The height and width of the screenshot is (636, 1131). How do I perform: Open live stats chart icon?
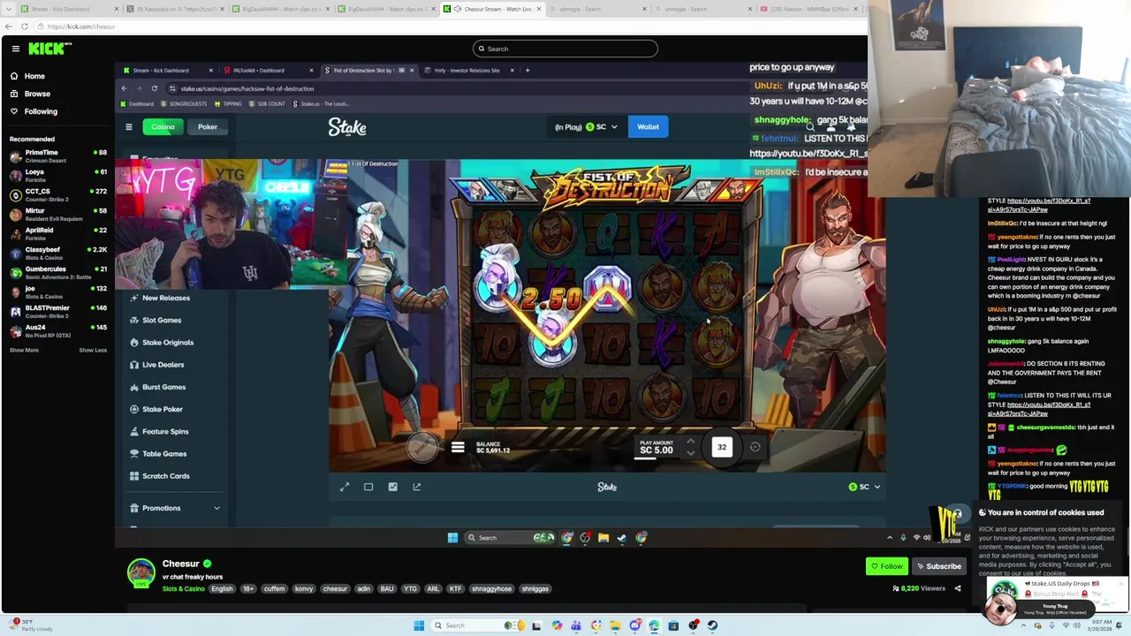(392, 487)
